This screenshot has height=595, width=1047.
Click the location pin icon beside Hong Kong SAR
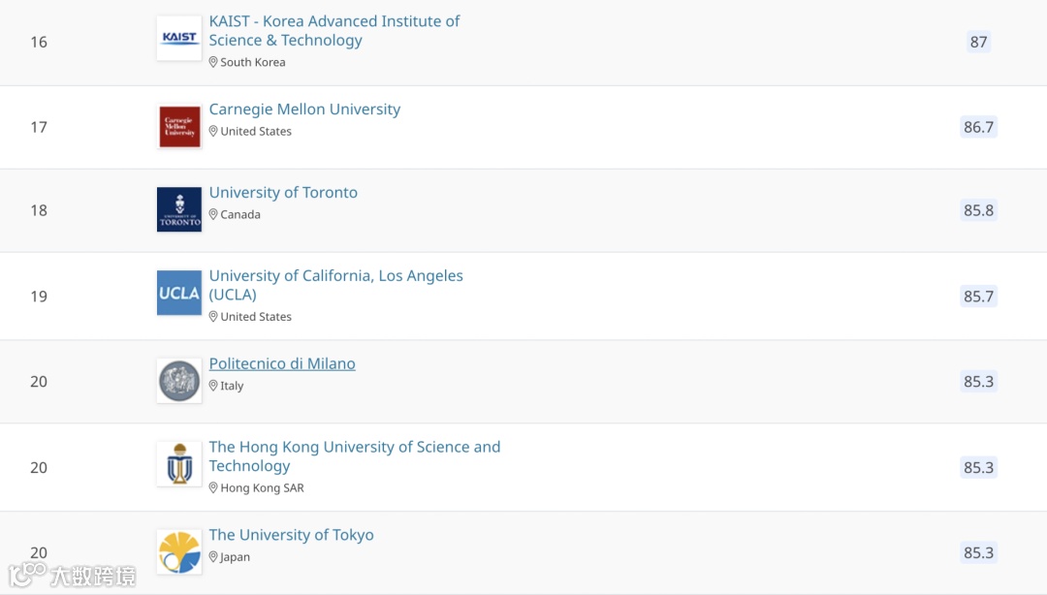coord(213,487)
